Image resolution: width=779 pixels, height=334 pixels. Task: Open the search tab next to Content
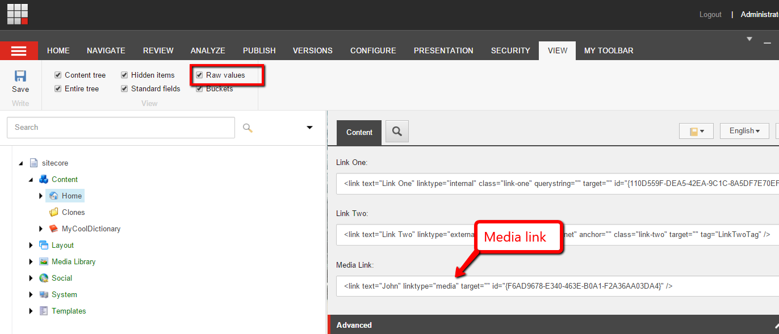click(x=397, y=132)
